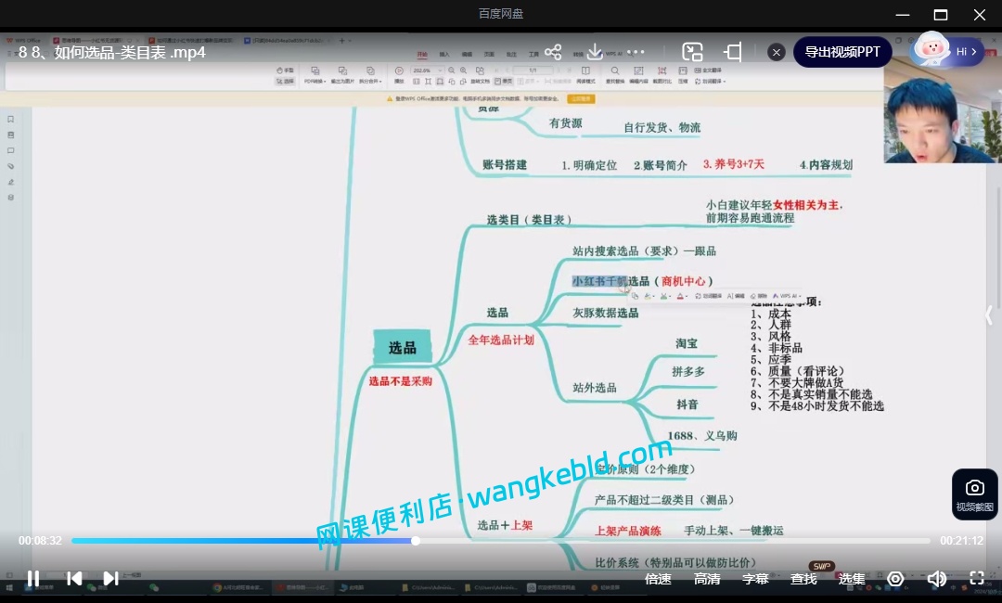This screenshot has height=603, width=1002.
Task: Open the 字幕 subtitles menu
Action: point(755,579)
